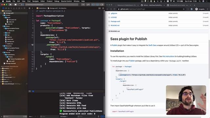The width and height of the screenshot is (210, 118).
Task: Run the Xcode scheme with the play button
Action: click(10, 5)
